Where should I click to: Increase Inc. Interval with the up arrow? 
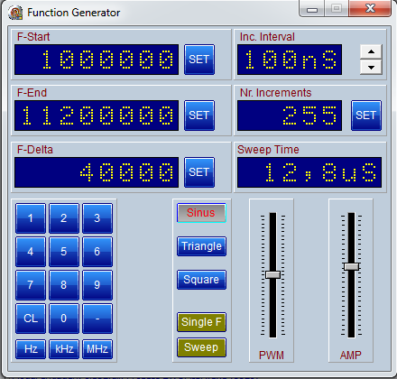371,51
